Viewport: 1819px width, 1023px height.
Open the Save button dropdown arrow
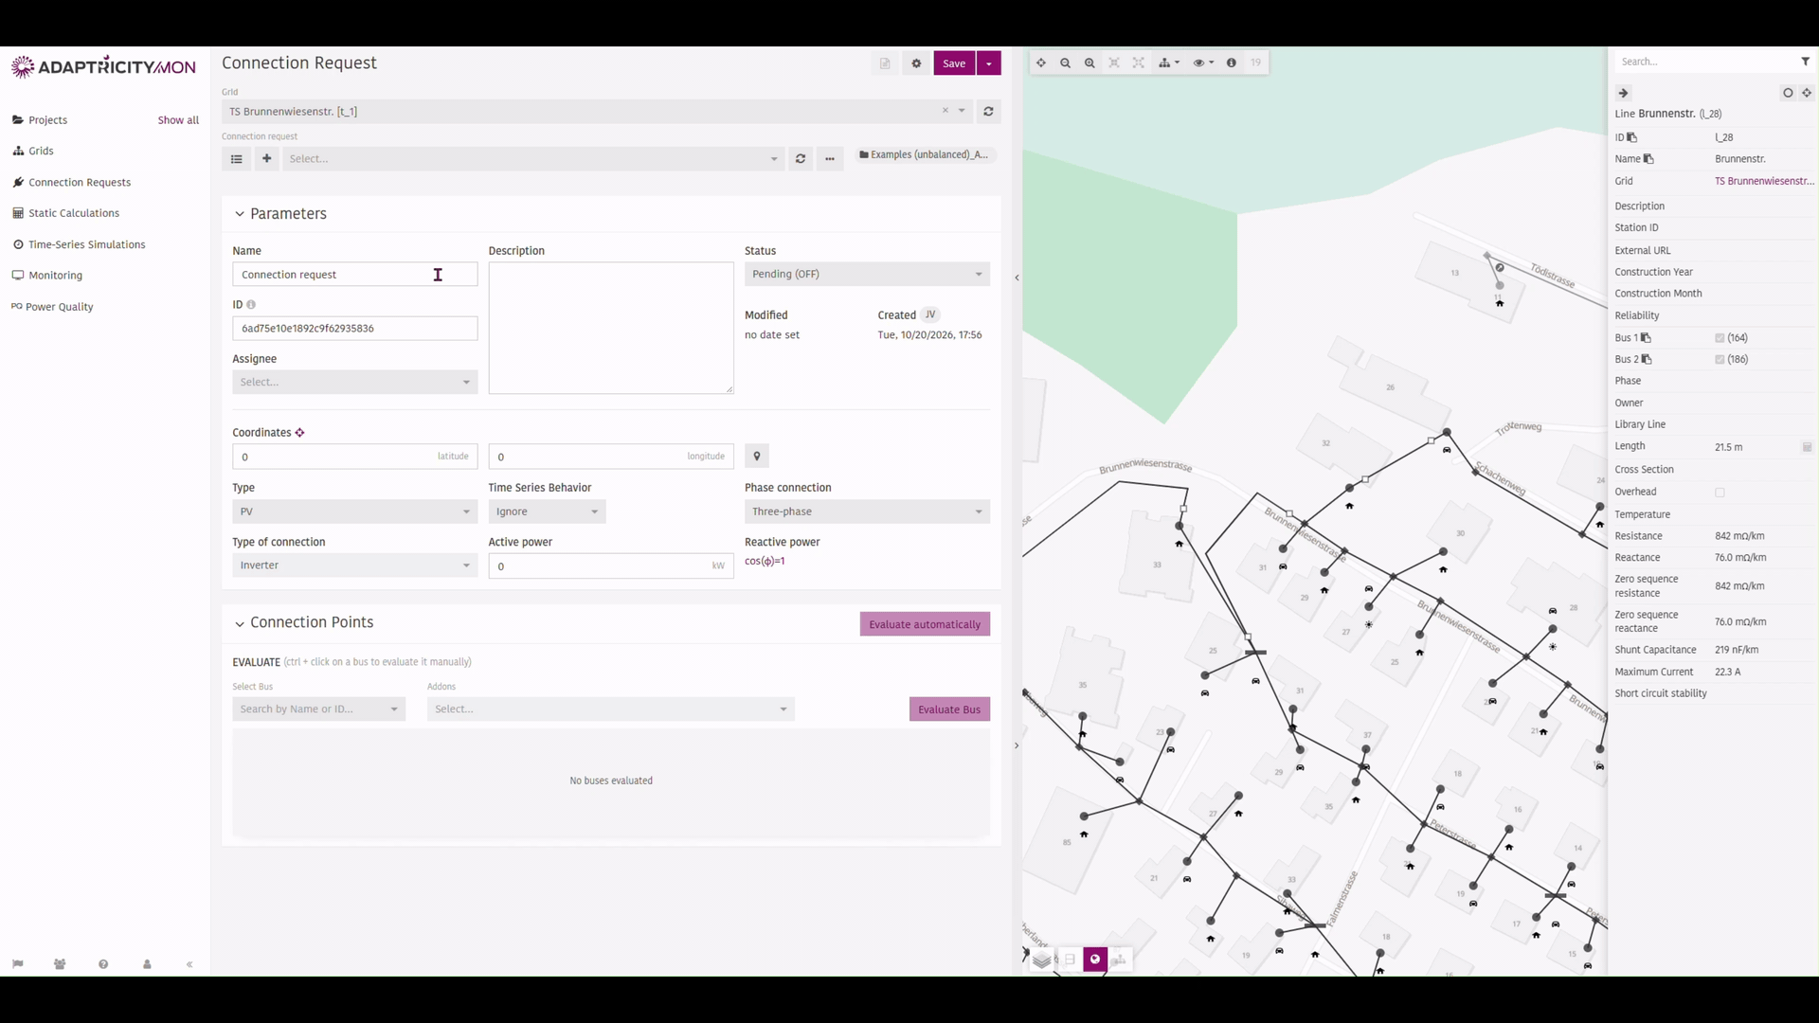pyautogui.click(x=988, y=63)
